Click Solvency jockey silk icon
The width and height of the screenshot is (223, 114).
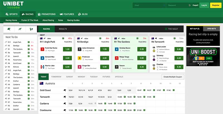pyautogui.click(x=154, y=60)
